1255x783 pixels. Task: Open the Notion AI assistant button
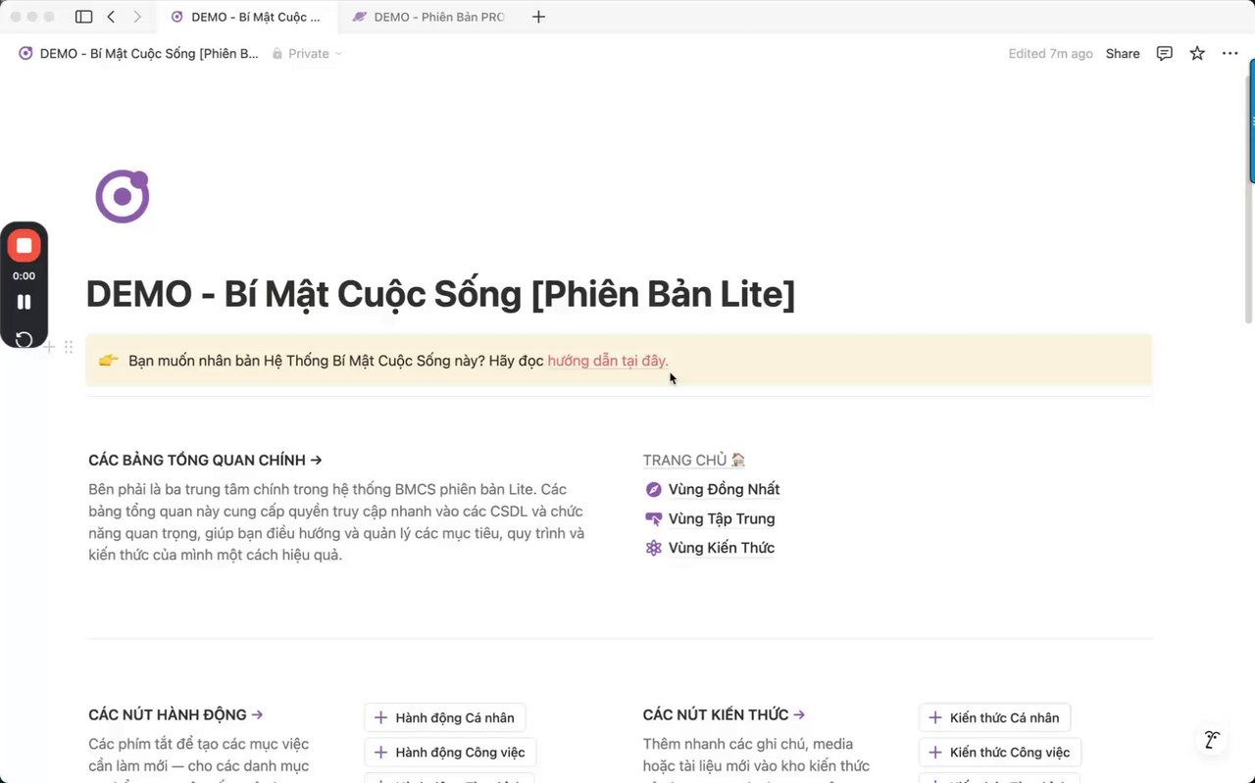[1213, 740]
